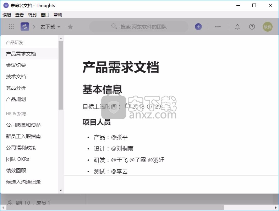
Task: Click horizontal scrollbar right arrow
Action: [276, 207]
